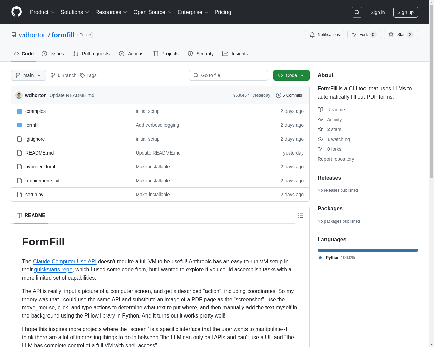The height and width of the screenshot is (347, 434).
Task: Click the README.md file icon
Action: click(x=19, y=153)
